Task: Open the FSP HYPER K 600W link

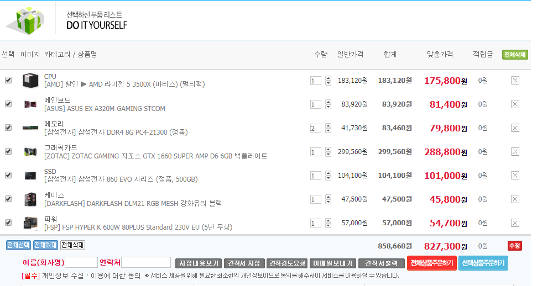Action: point(138,227)
